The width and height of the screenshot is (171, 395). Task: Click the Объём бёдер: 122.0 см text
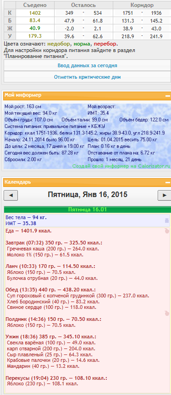tap(144, 120)
